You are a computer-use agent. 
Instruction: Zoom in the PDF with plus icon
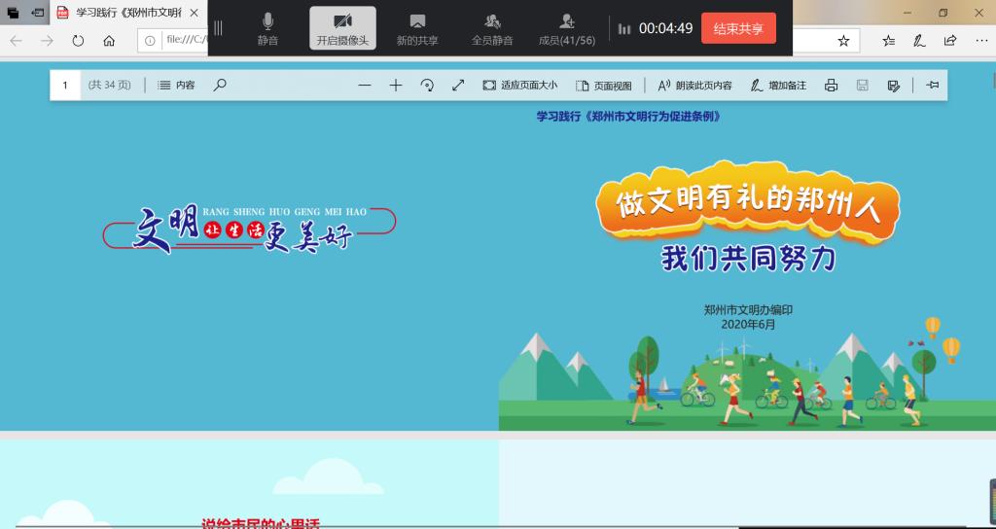pos(396,86)
